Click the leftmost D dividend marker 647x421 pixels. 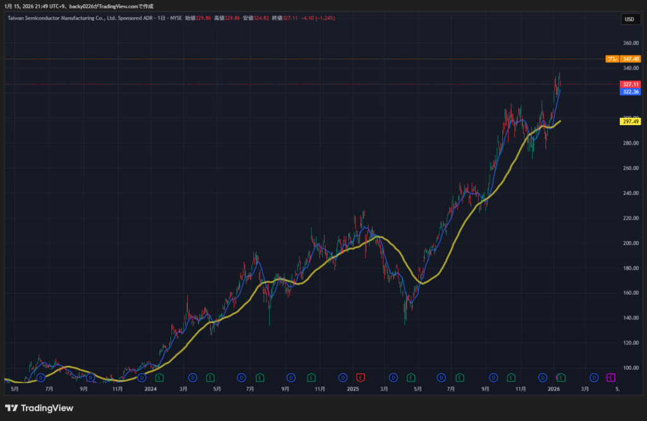coord(40,377)
